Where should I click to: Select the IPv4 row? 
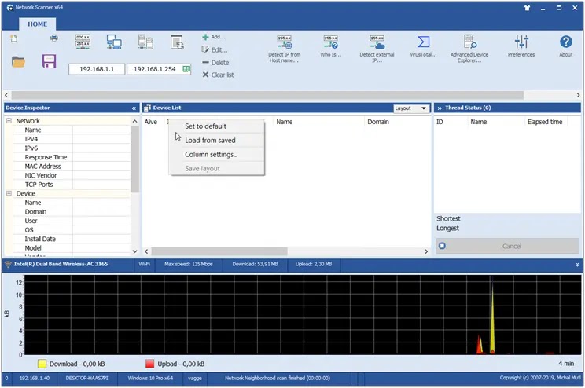[72, 139]
